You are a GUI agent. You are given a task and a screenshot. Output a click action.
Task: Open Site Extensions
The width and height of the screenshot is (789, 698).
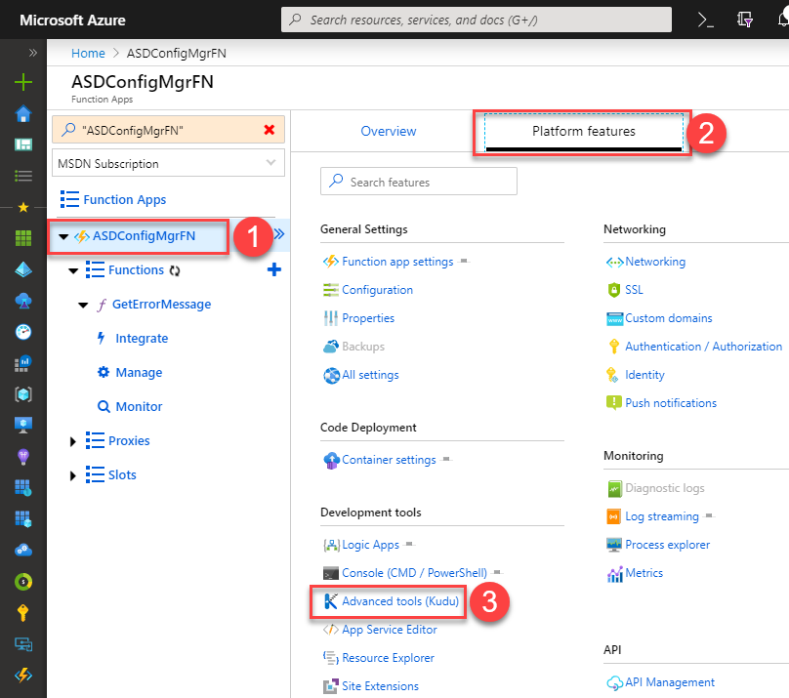point(380,686)
